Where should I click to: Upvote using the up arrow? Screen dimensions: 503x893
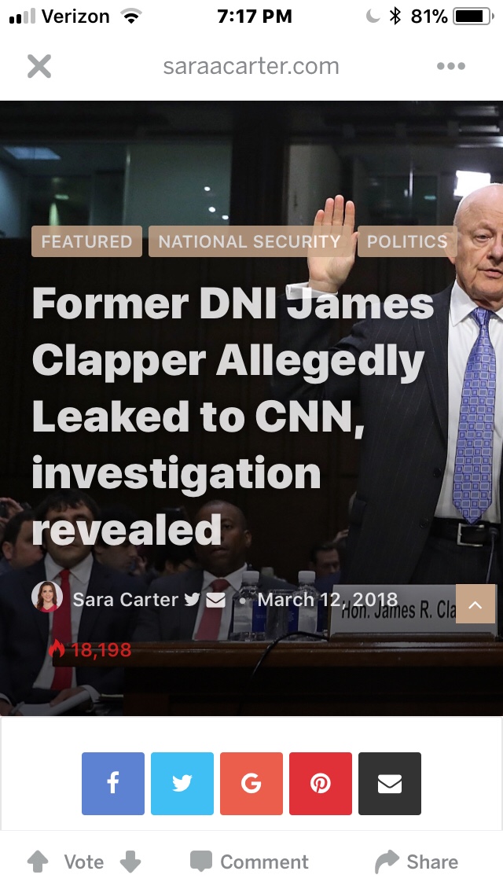(38, 862)
